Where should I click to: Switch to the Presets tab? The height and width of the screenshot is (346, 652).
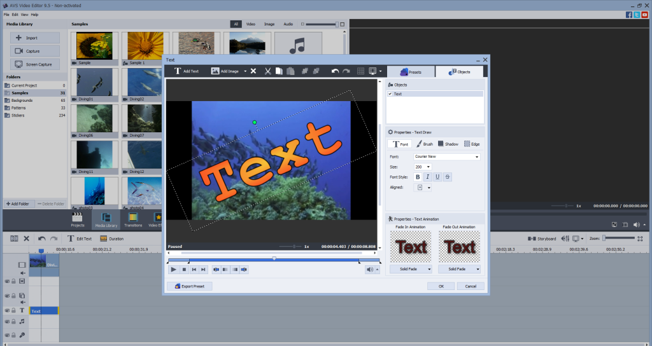(x=411, y=72)
